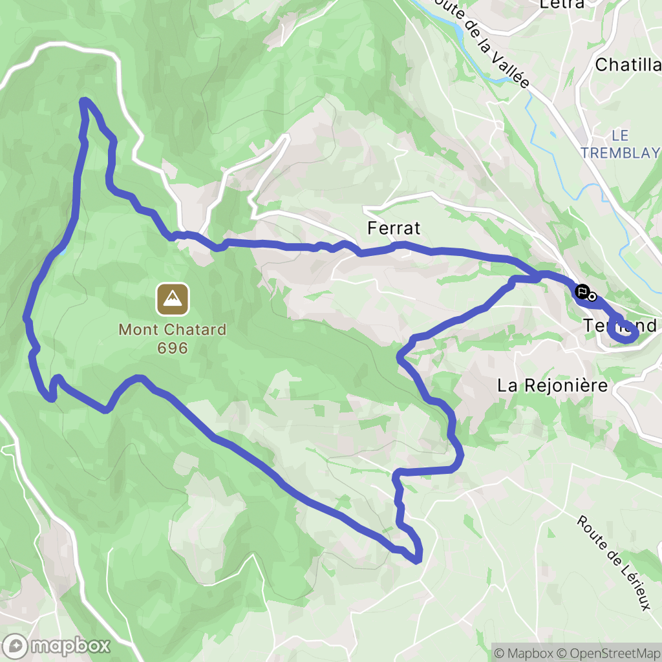
Task: Select the La Rejonière place label
Action: tap(552, 385)
